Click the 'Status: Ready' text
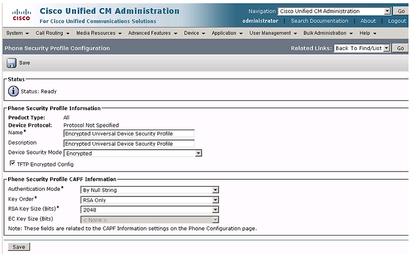 [x=39, y=91]
